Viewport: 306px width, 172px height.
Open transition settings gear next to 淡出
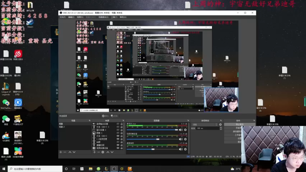coord(220,125)
